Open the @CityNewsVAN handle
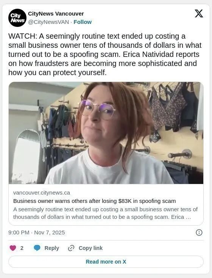212x278 pixels. click(48, 22)
